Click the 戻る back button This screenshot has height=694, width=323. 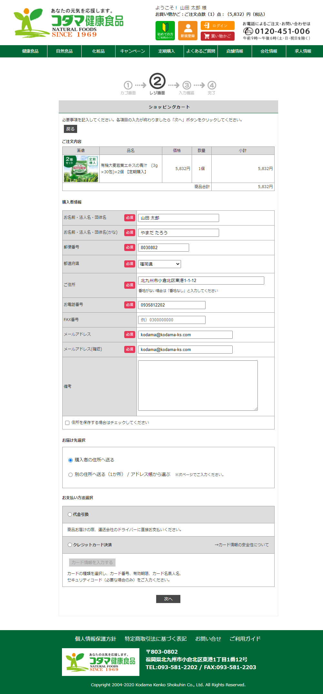(70, 129)
